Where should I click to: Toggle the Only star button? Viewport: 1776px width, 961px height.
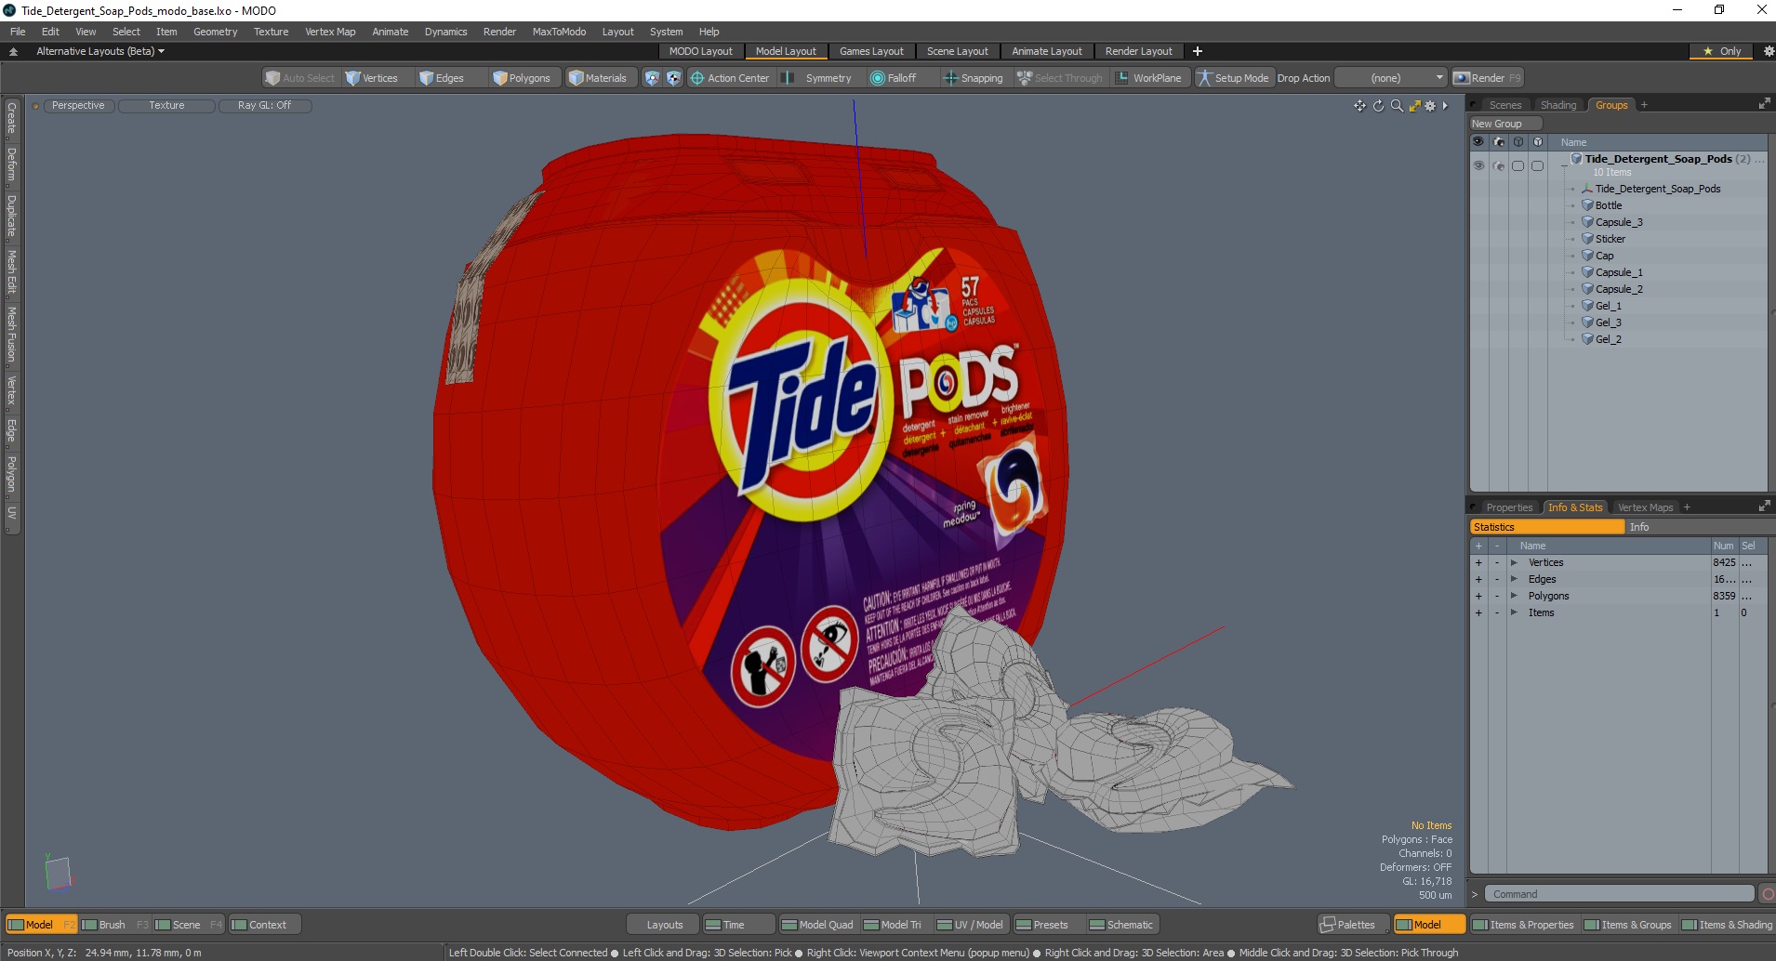tap(1722, 51)
